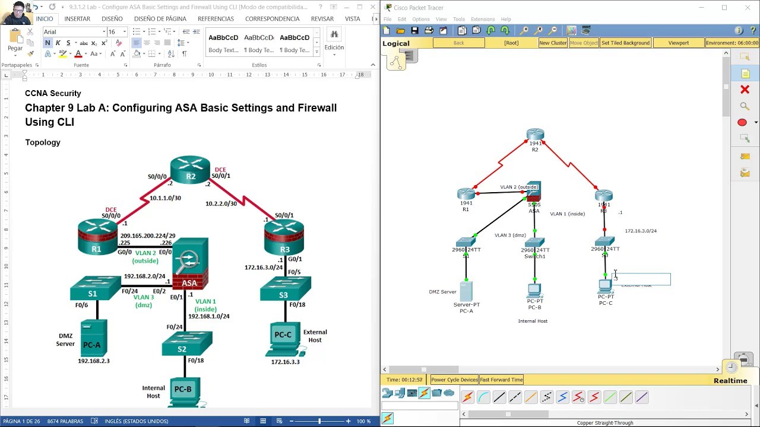This screenshot has width=760, height=427.
Task: Click the Delete tool red X
Action: click(745, 90)
